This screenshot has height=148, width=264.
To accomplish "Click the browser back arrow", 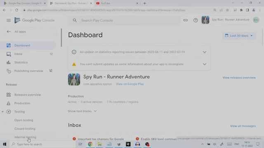I will tap(4, 10).
